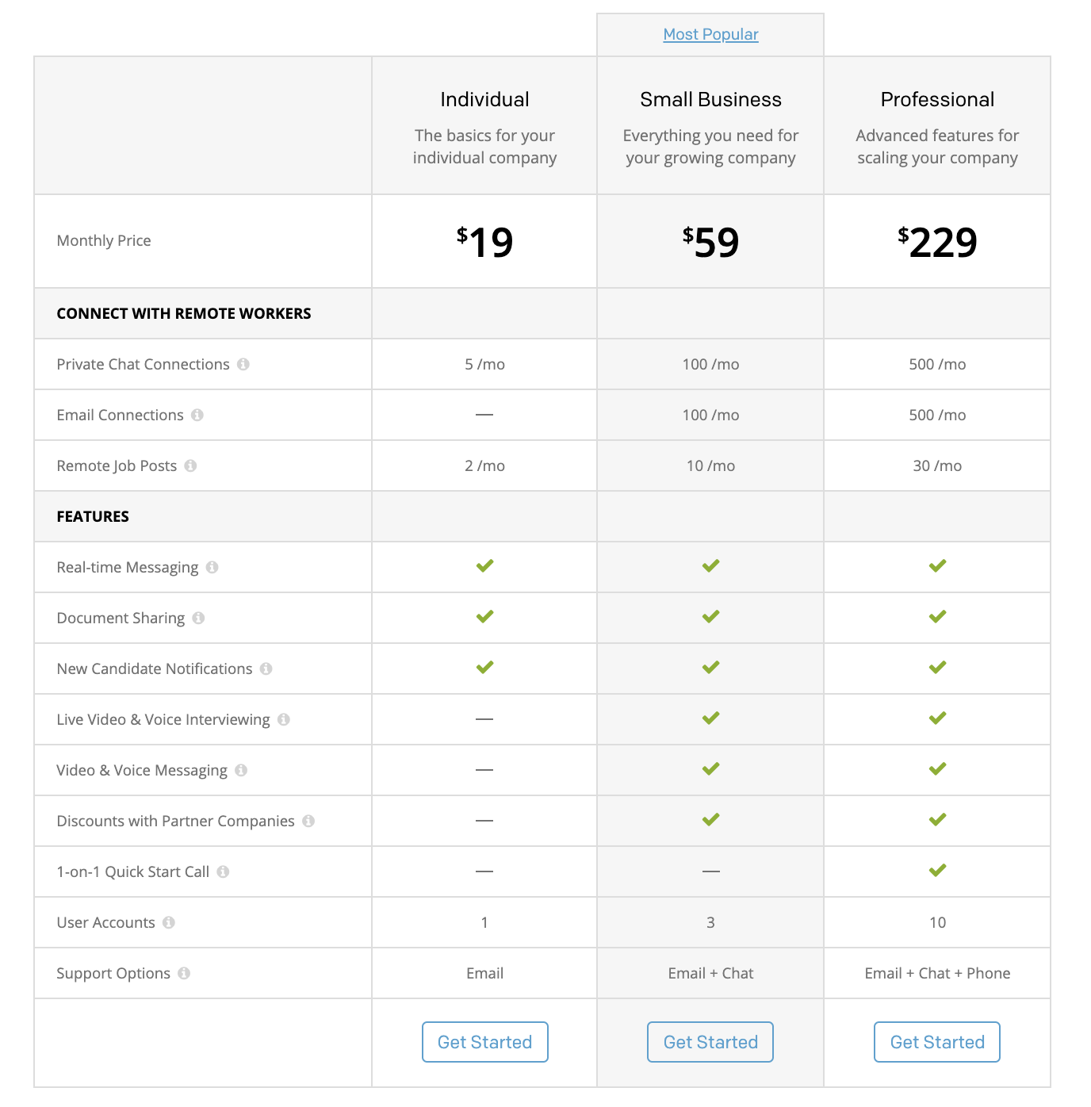Screen dimensions: 1091x1107
Task: Open New Candidate Notifications info icon
Action: coord(266,668)
